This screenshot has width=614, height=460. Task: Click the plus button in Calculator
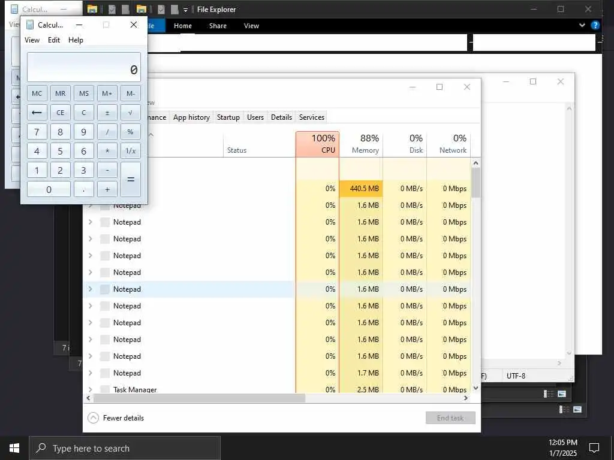coord(107,189)
